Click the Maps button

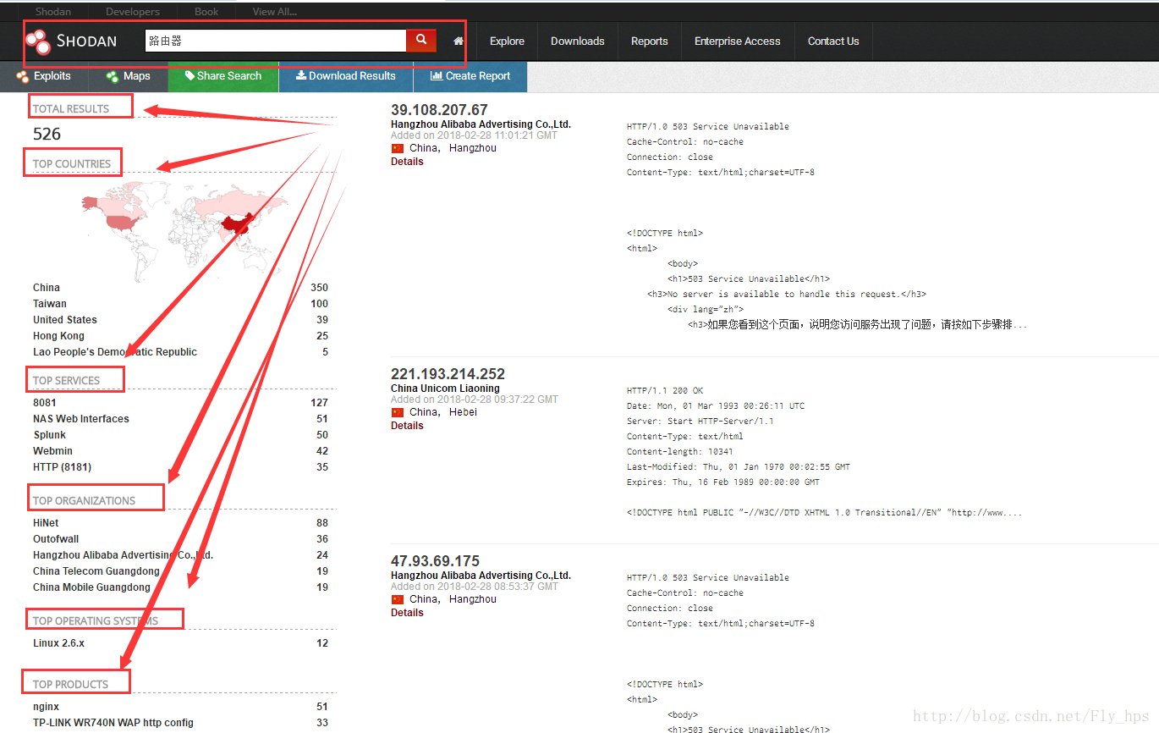click(129, 76)
